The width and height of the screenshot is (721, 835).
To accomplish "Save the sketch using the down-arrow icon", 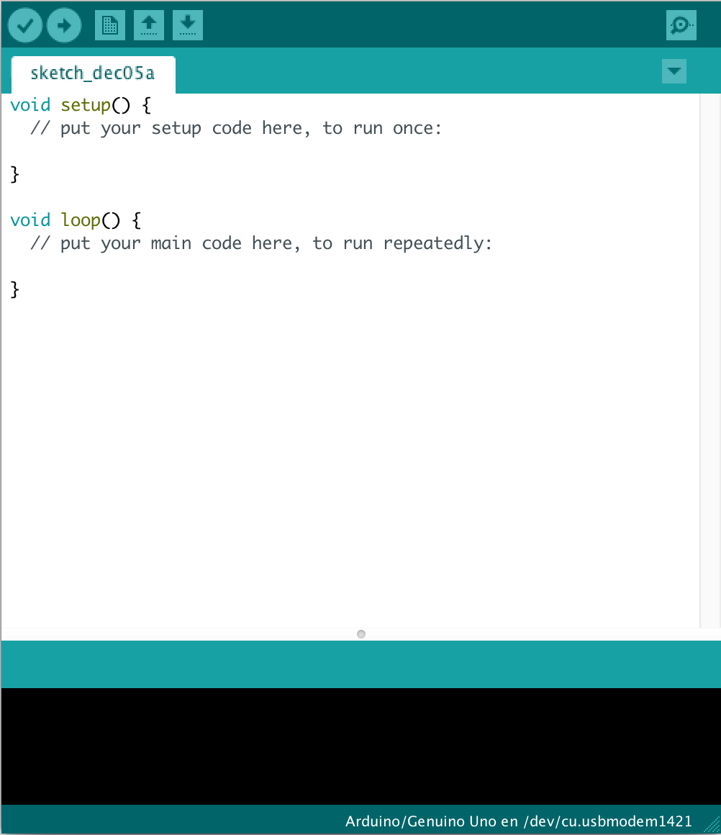I will point(187,25).
